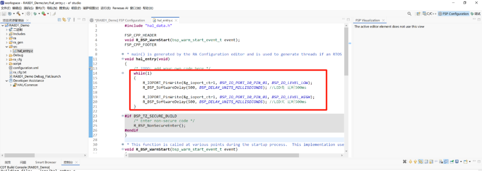Open the search magnifier icon at top right
The image size is (482, 171).
pos(409,14)
